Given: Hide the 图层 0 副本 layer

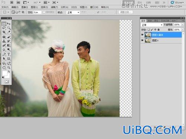Looking at the screenshot, I should (142, 35).
